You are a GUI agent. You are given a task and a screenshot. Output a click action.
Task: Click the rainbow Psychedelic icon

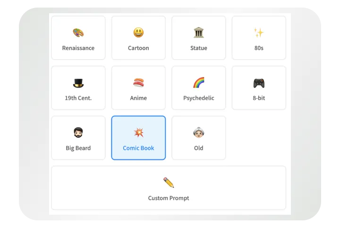pos(199,83)
